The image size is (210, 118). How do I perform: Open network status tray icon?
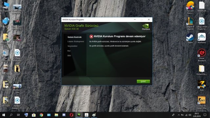[186, 115]
